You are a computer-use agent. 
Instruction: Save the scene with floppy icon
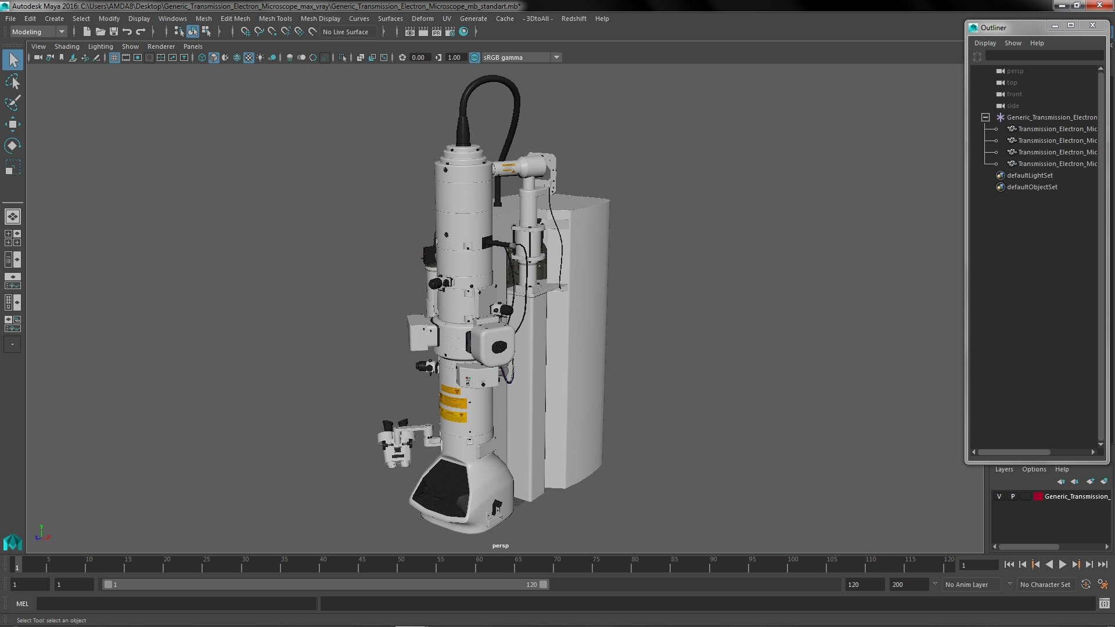pos(114,32)
